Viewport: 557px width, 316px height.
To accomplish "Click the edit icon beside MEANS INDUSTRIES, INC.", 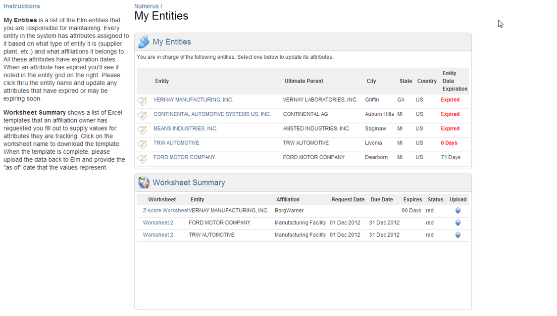I will pos(143,129).
